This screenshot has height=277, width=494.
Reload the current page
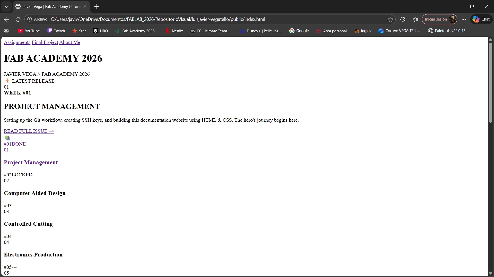pos(18,19)
